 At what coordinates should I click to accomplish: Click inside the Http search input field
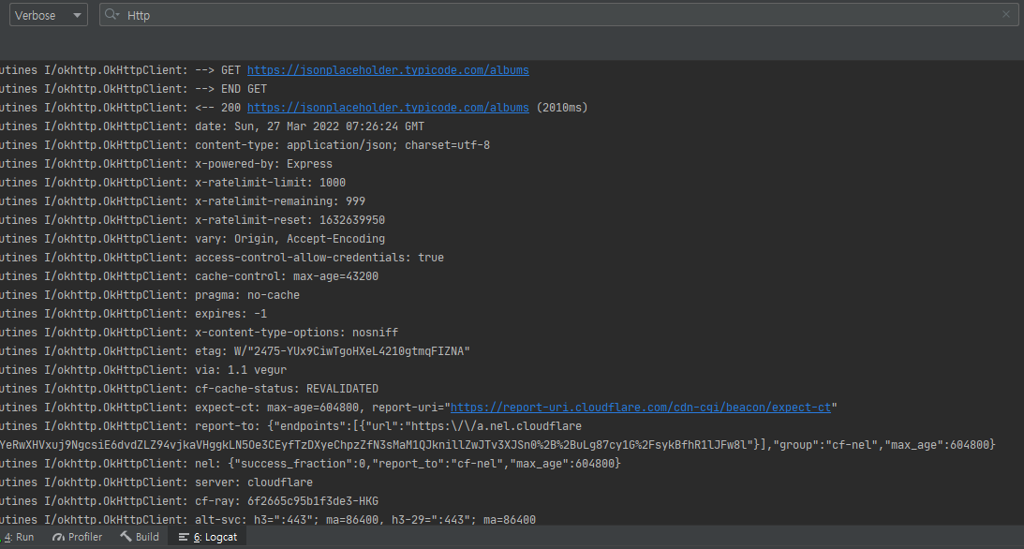375,15
